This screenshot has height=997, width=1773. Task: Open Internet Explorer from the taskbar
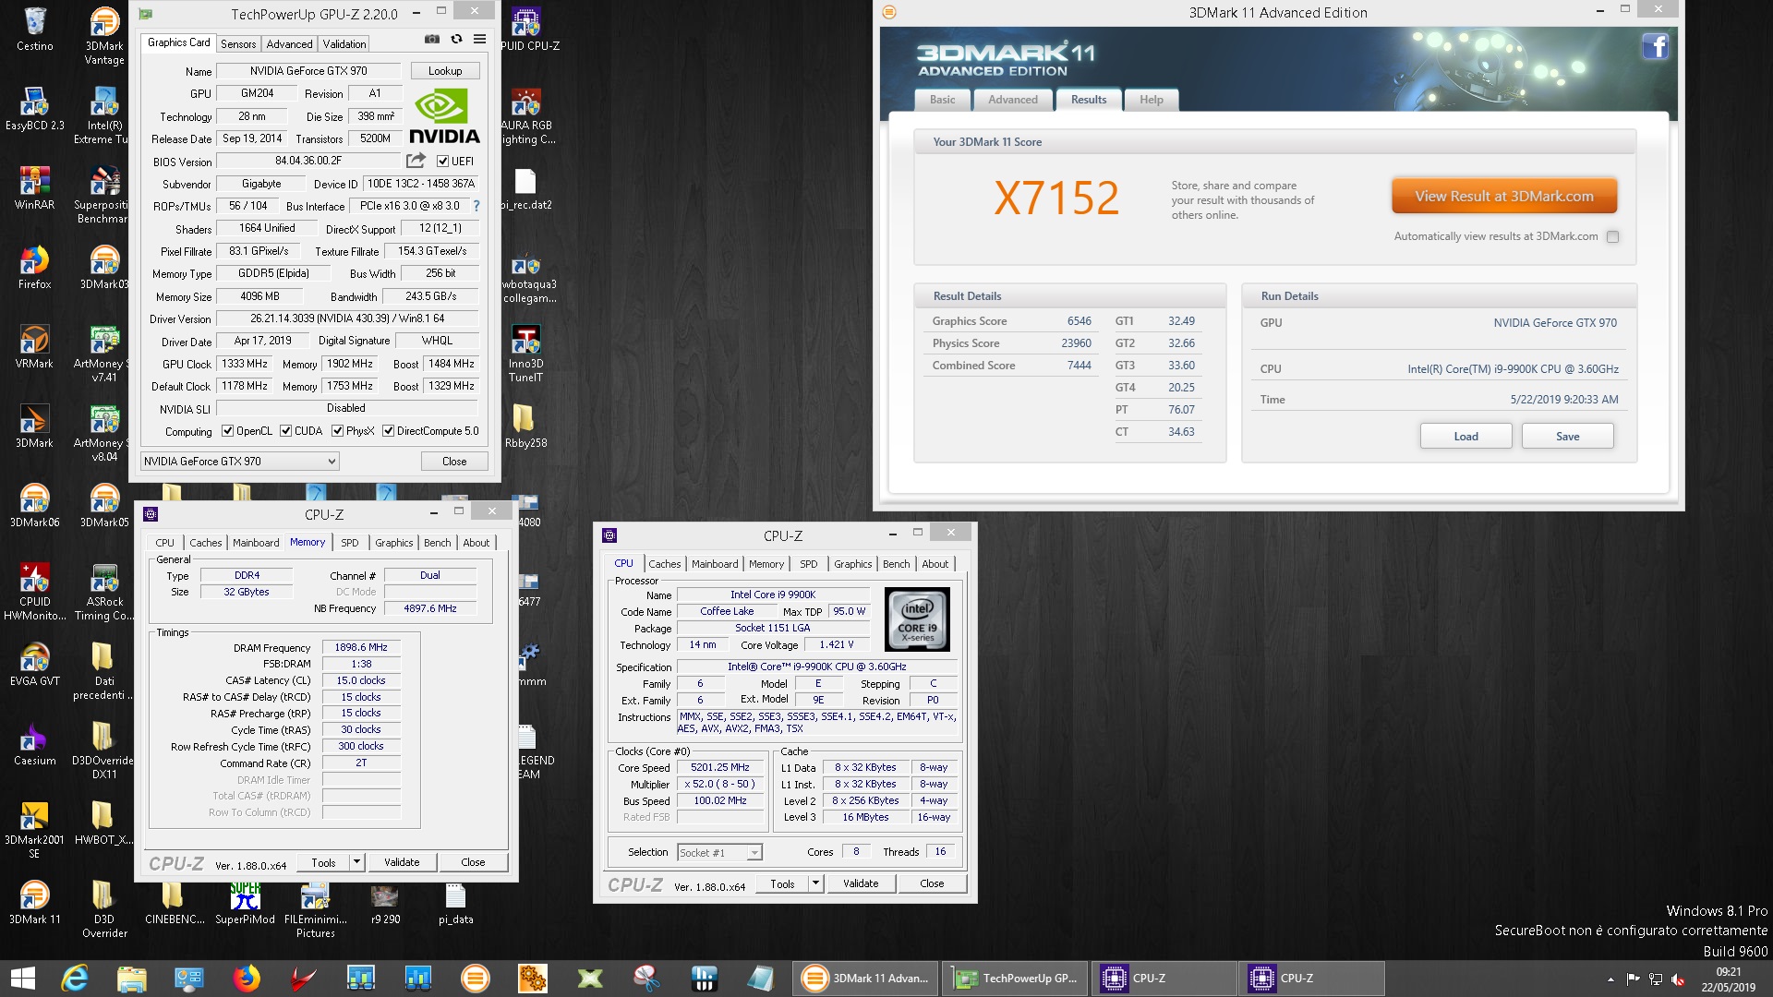coord(75,979)
